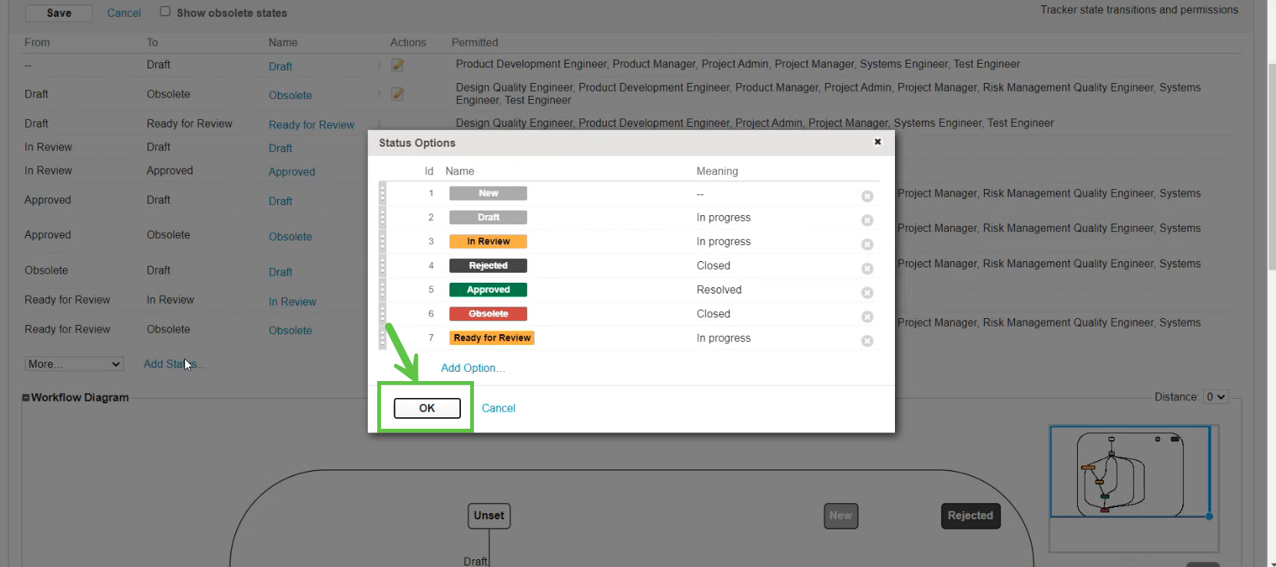Confirm status options with OK
Viewport: 1276px width, 567px height.
pyautogui.click(x=427, y=409)
